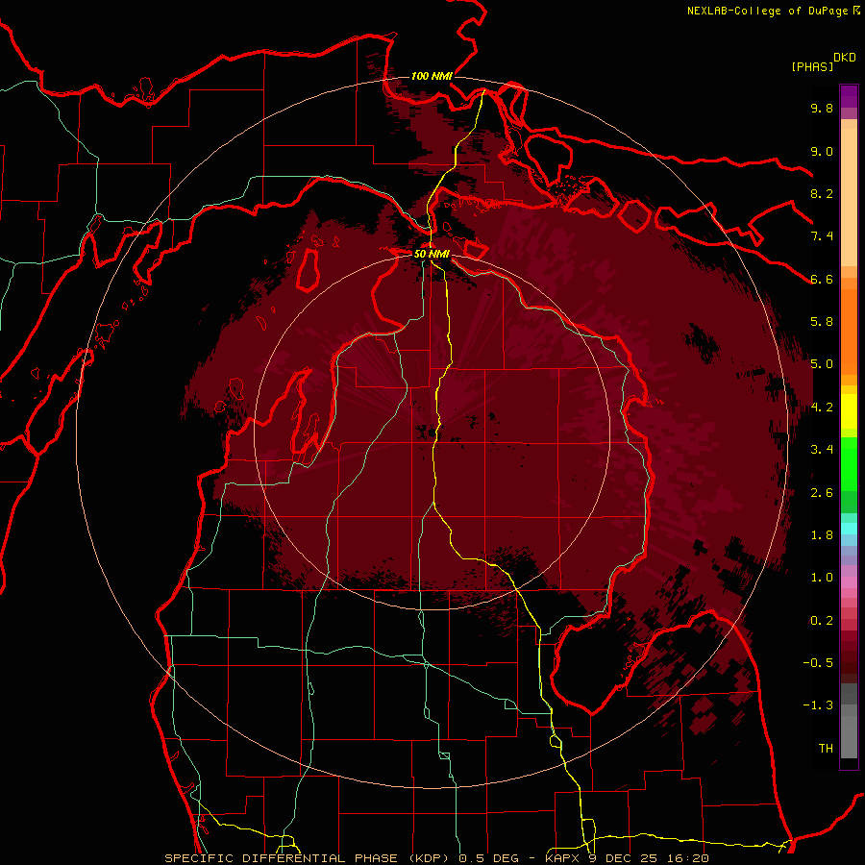Click the 5.0 value on the scale
The image size is (865, 865).
coord(822,364)
